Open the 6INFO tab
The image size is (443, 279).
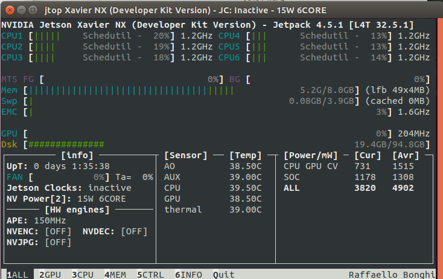point(188,275)
